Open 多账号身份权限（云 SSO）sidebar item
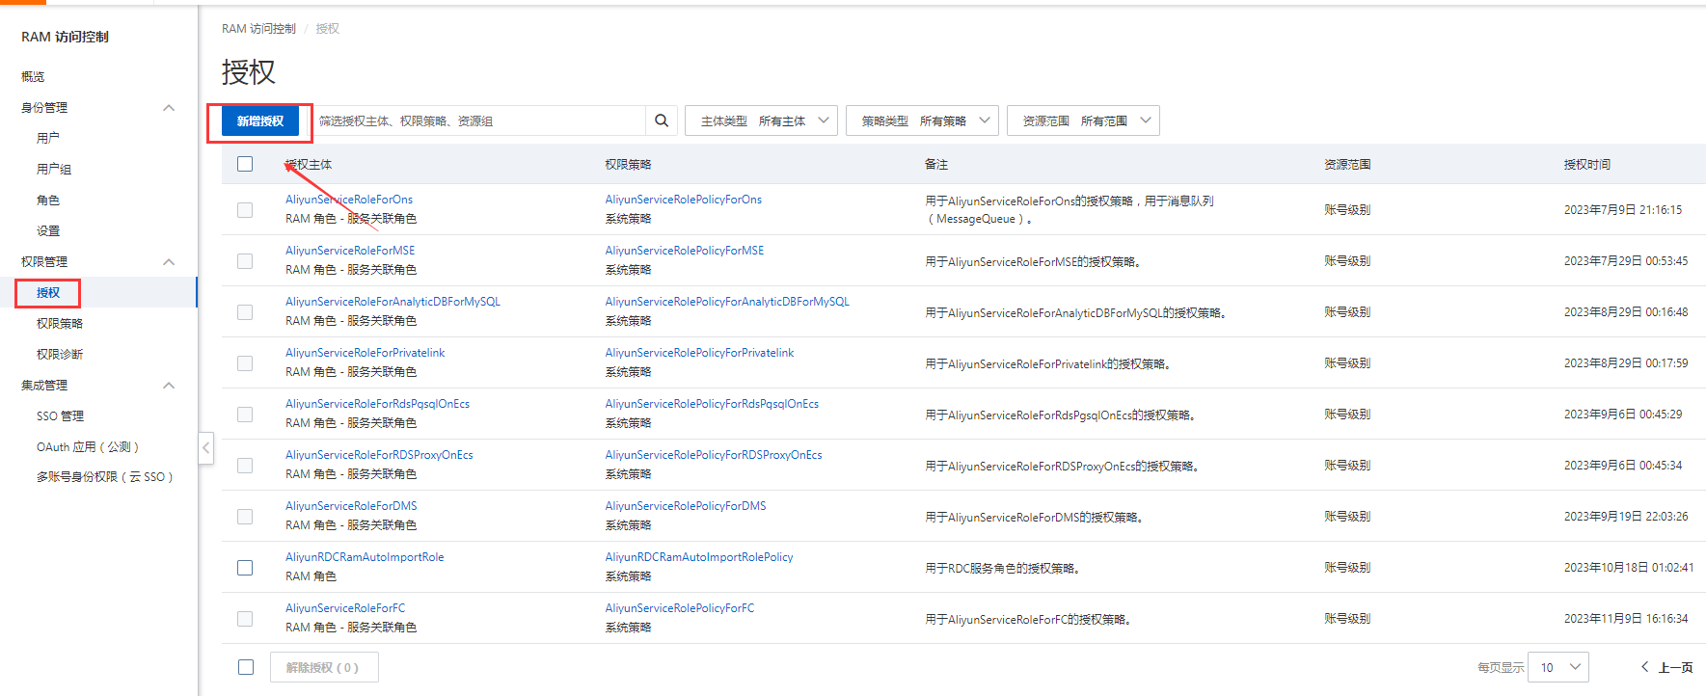Image resolution: width=1706 pixels, height=696 pixels. pos(104,476)
